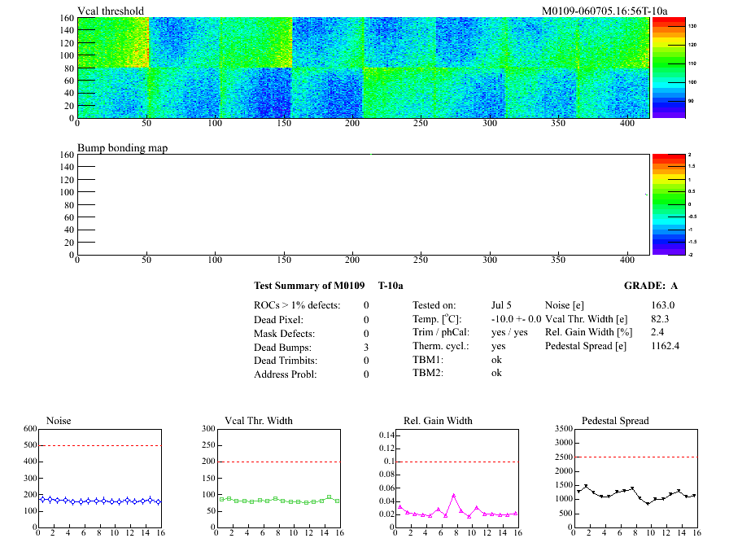
Task: Select the module ID label M0109-060705.16:56T-10a
Action: pyautogui.click(x=604, y=11)
